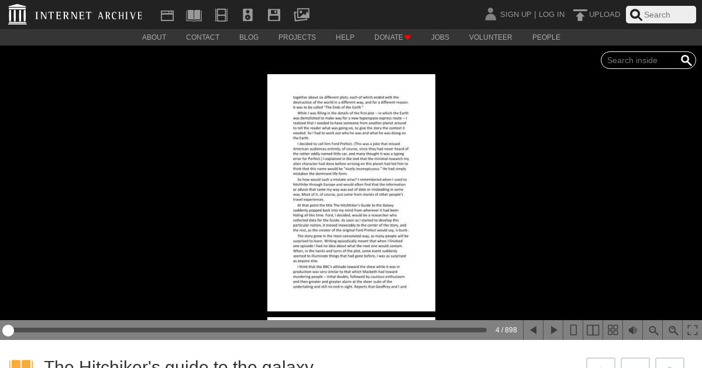Open the Video film icon
Viewport: 702px width, 368px height.
point(221,15)
